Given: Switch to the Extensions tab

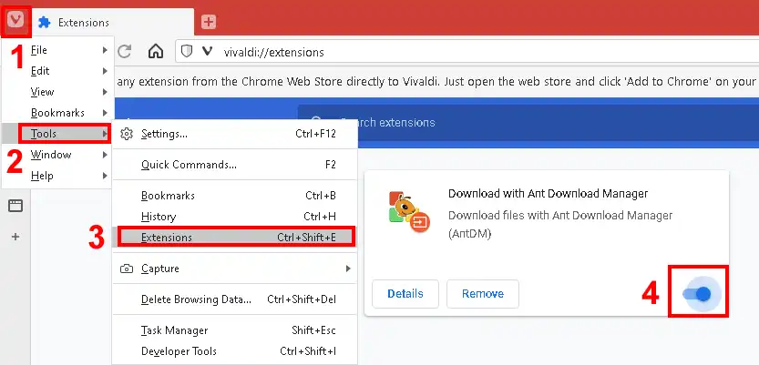Looking at the screenshot, I should tap(113, 23).
